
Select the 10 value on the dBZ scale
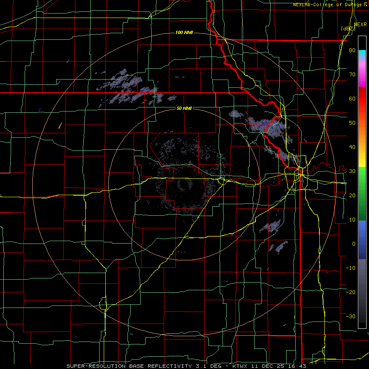click(x=352, y=220)
